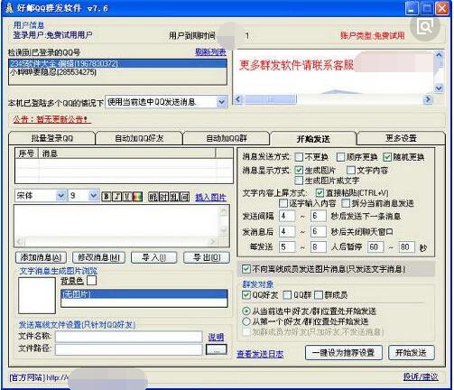The image size is (454, 390).
Task: Click the 导入(I) button
Action: (x=153, y=257)
